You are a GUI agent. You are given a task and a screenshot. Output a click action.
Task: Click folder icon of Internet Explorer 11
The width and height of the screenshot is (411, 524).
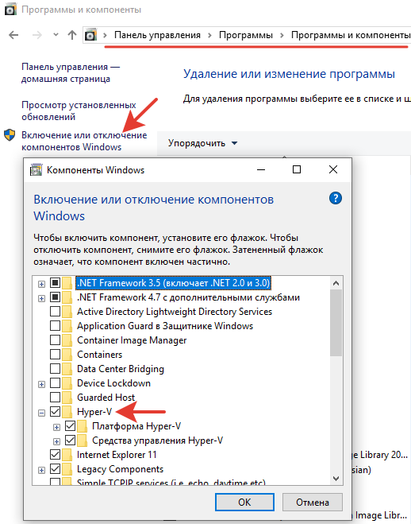click(x=67, y=455)
